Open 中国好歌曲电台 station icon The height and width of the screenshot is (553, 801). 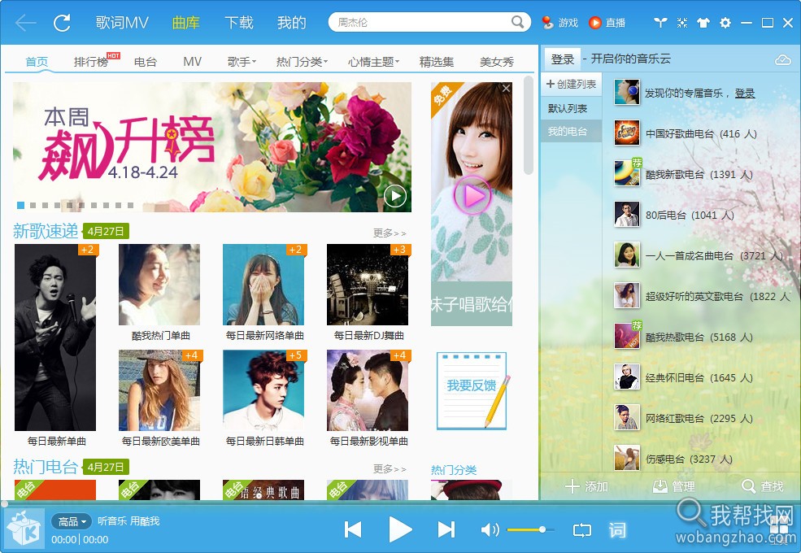coord(627,133)
